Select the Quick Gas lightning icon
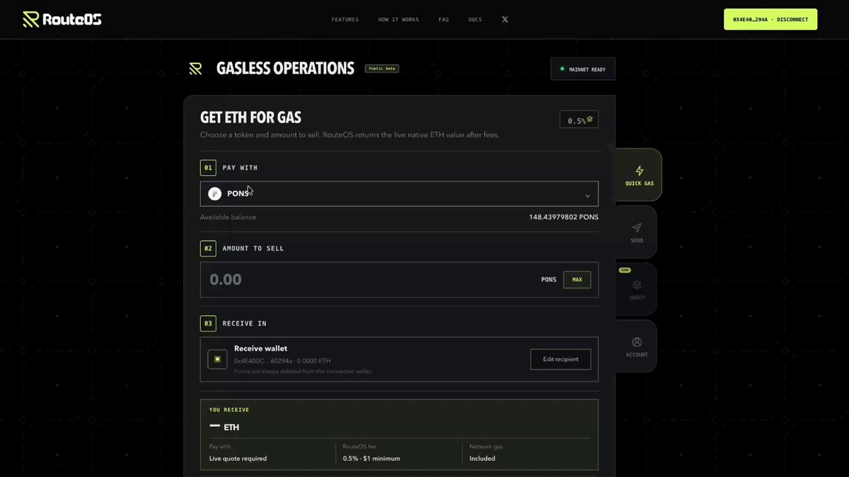The height and width of the screenshot is (477, 849). 639,170
